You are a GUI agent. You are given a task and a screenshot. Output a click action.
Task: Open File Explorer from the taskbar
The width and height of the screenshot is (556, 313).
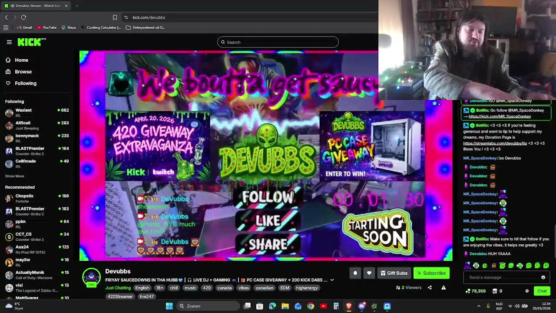pyautogui.click(x=285, y=306)
